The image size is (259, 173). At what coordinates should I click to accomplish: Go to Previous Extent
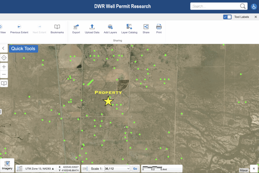[19, 27]
